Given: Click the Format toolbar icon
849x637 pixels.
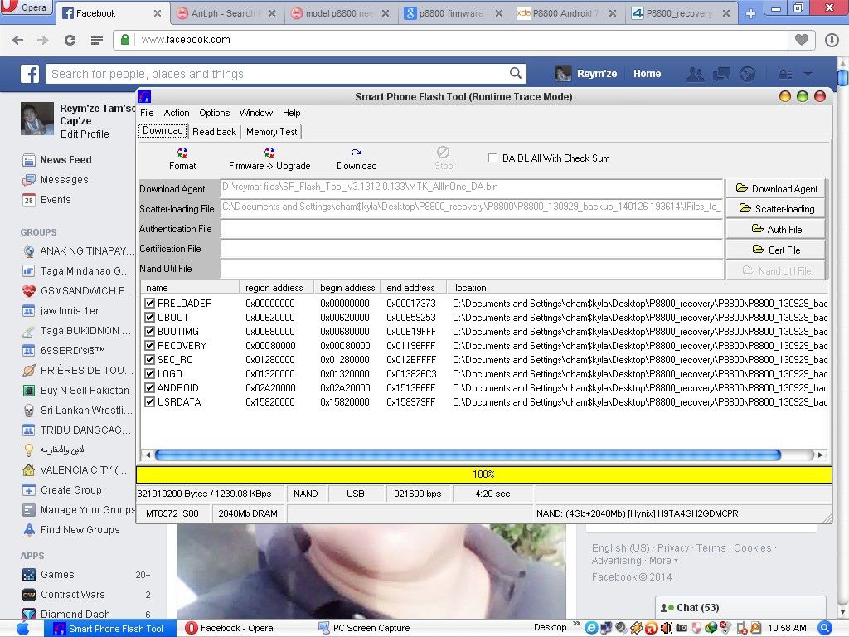Looking at the screenshot, I should [x=182, y=153].
